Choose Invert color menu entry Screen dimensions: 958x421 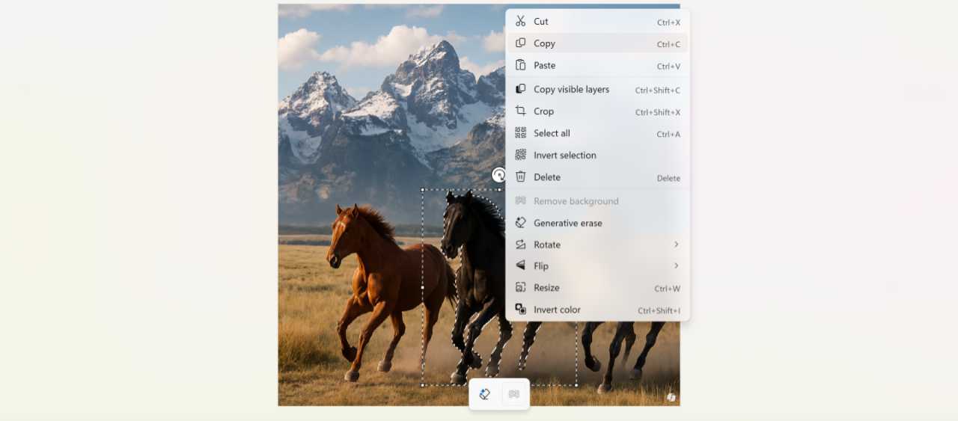(597, 310)
